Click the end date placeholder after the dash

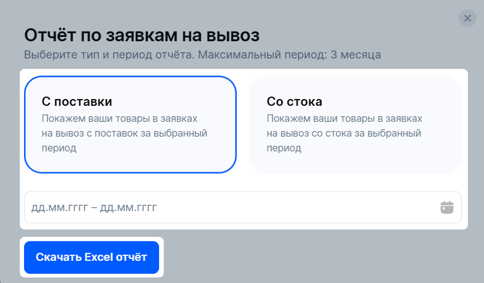128,208
